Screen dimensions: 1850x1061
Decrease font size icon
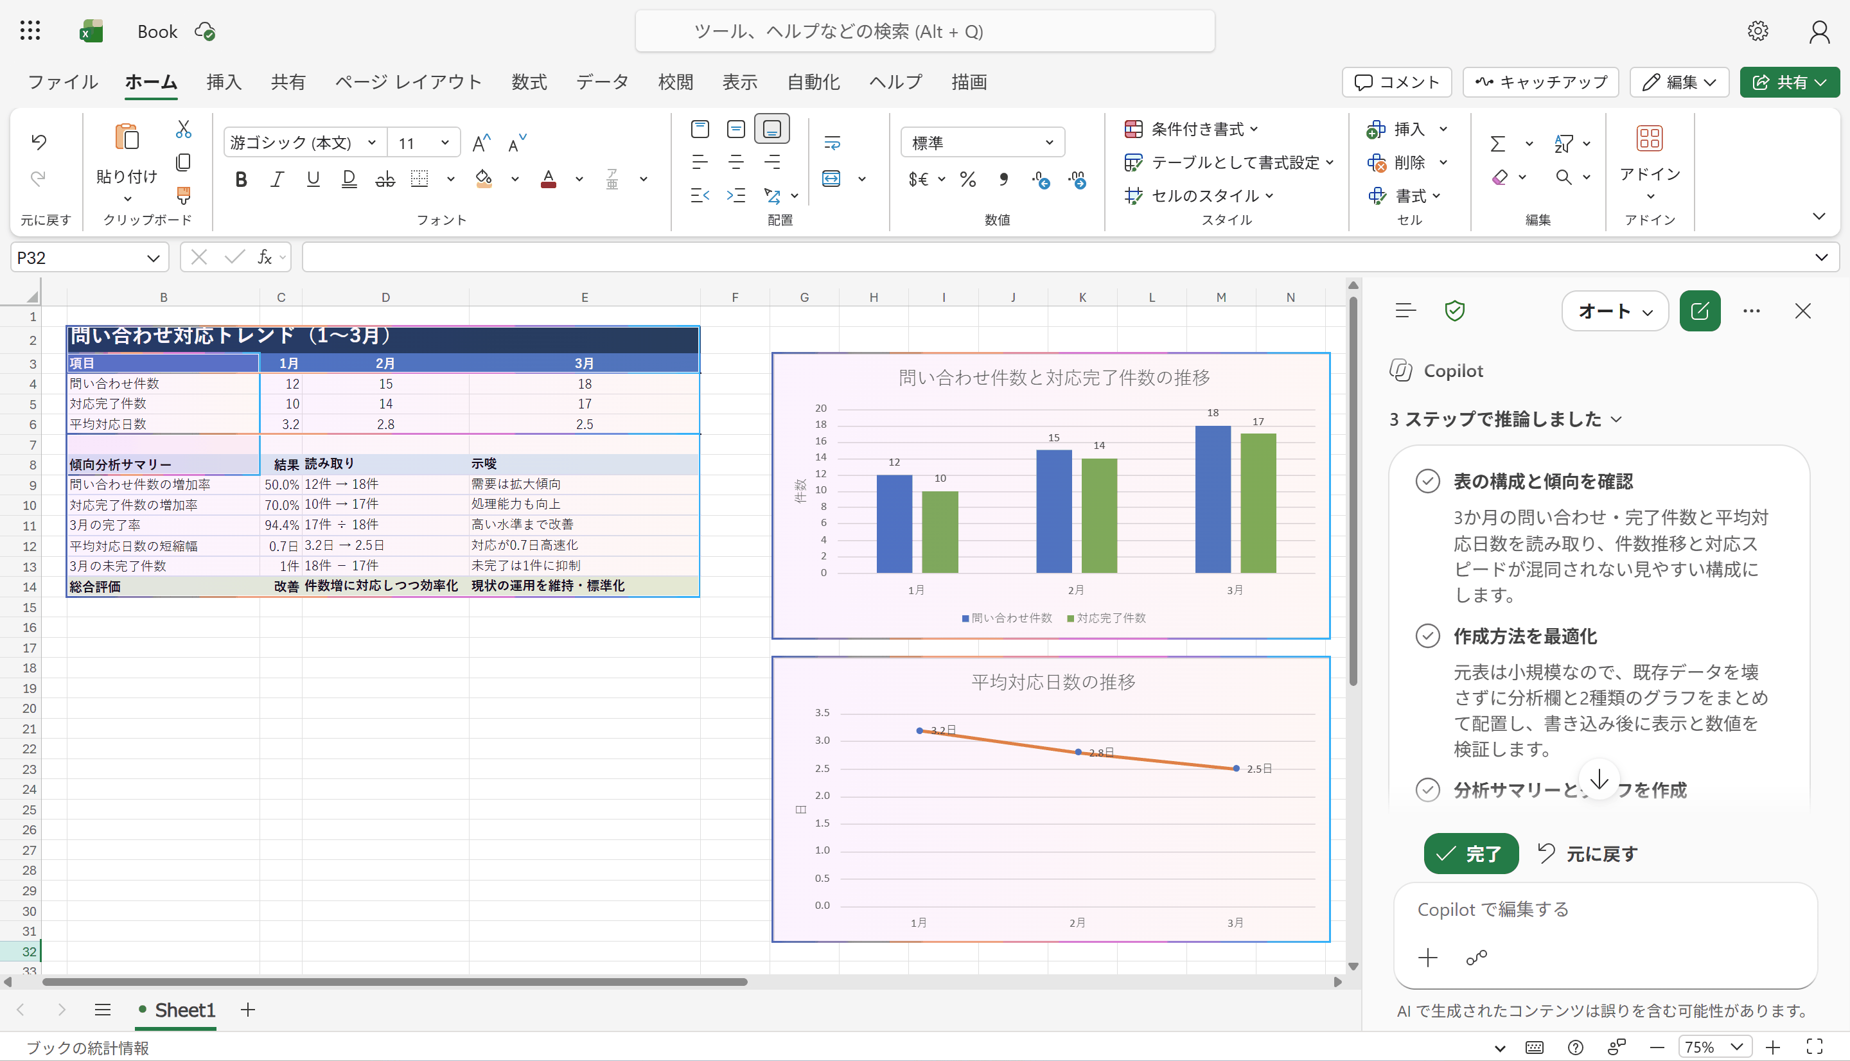(516, 143)
